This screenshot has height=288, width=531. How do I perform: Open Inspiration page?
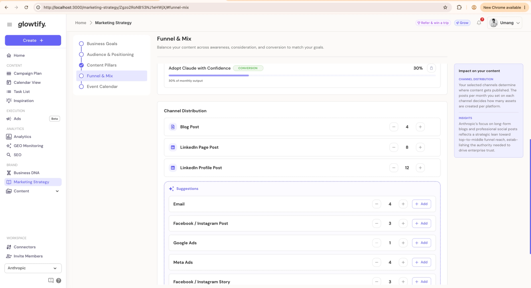tap(24, 101)
